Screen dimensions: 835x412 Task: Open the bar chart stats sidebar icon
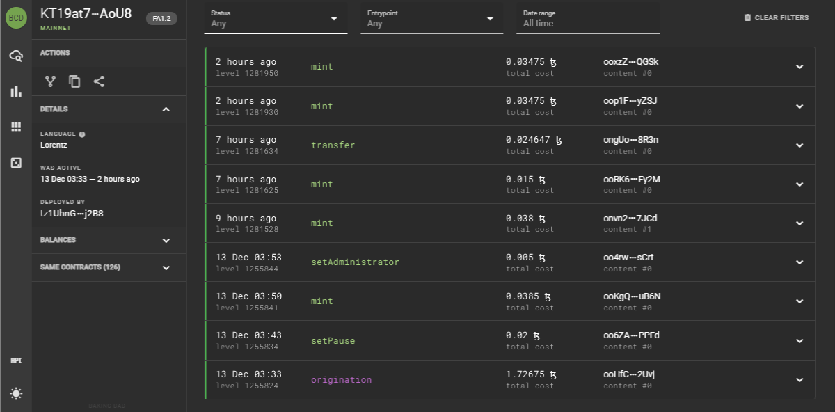coord(16,91)
